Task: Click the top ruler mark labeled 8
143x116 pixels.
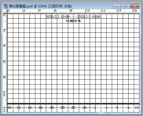Action: tap(71, 10)
